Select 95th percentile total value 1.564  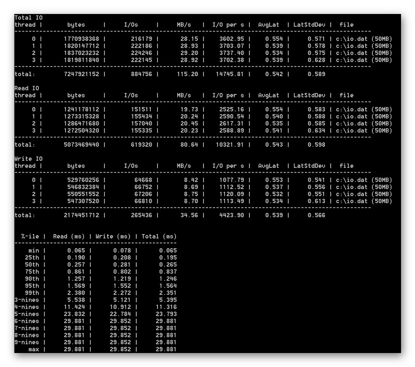pyautogui.click(x=168, y=286)
